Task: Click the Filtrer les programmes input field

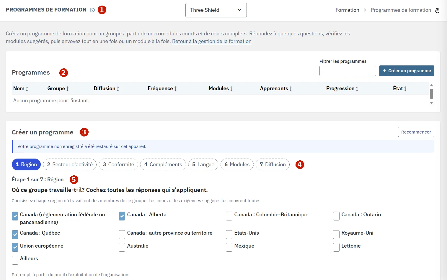Action: (x=348, y=71)
